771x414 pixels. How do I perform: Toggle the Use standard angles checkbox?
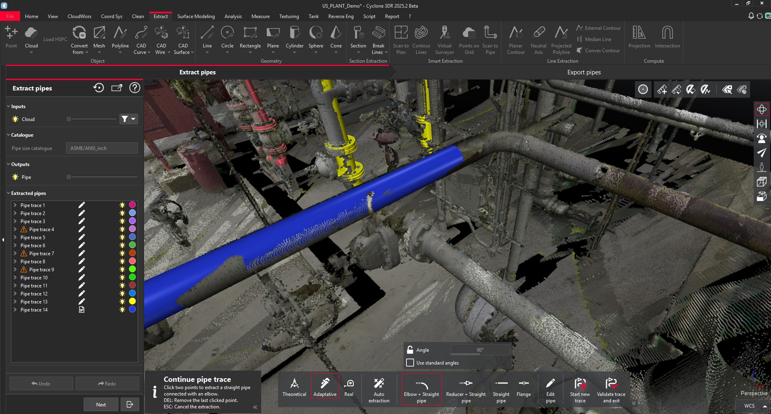[410, 363]
